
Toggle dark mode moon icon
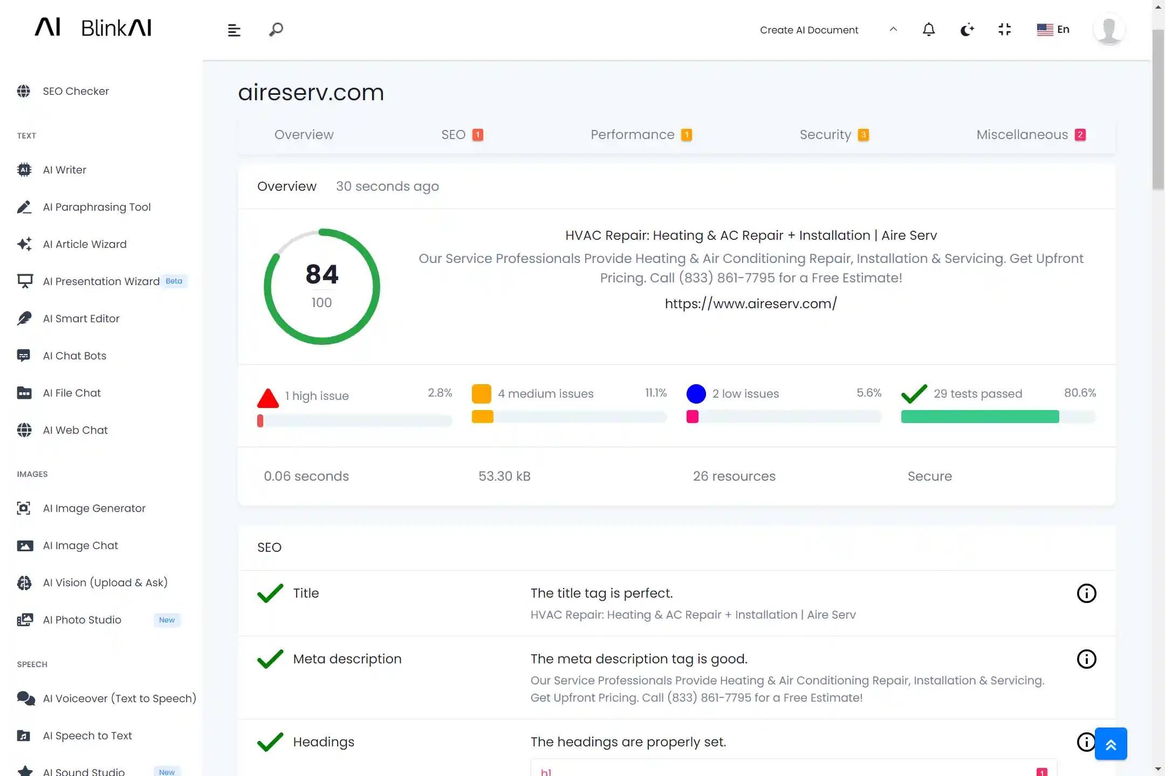point(967,29)
